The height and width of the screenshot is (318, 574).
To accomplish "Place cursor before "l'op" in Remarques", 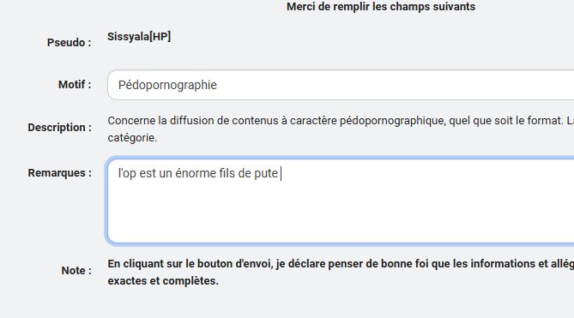I will pos(118,173).
